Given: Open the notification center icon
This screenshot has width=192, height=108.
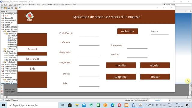Looking at the screenshot, I should point(187,105).
